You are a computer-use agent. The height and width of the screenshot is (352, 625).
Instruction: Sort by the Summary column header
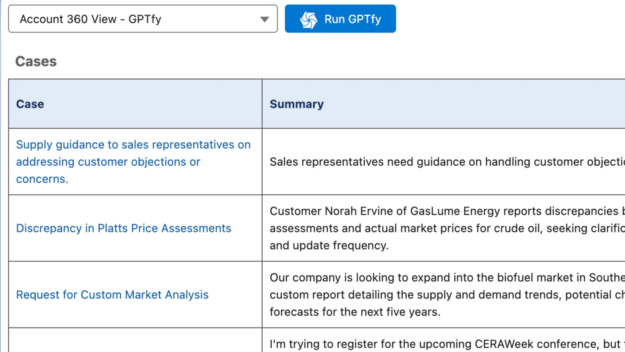coord(296,104)
